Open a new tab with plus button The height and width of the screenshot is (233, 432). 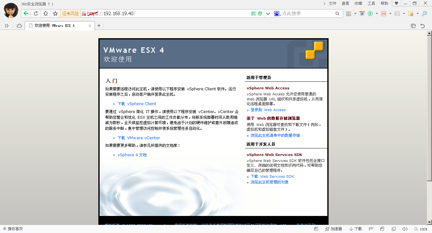99,26
